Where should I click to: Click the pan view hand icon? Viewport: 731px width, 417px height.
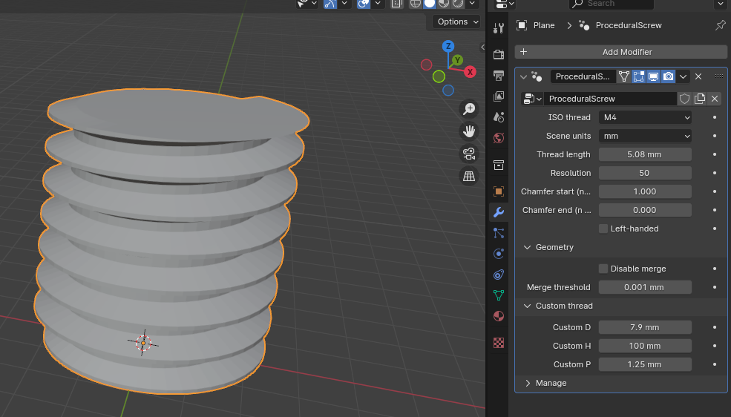(x=469, y=131)
